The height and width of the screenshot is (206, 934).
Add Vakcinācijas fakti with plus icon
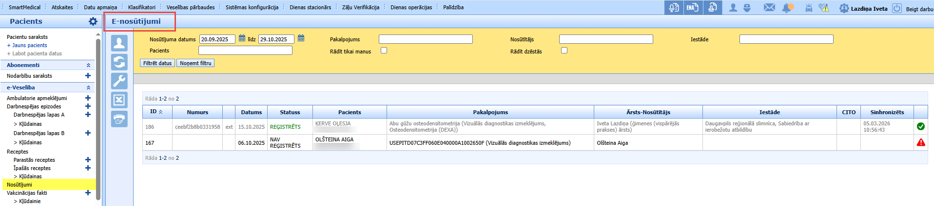[x=88, y=193]
